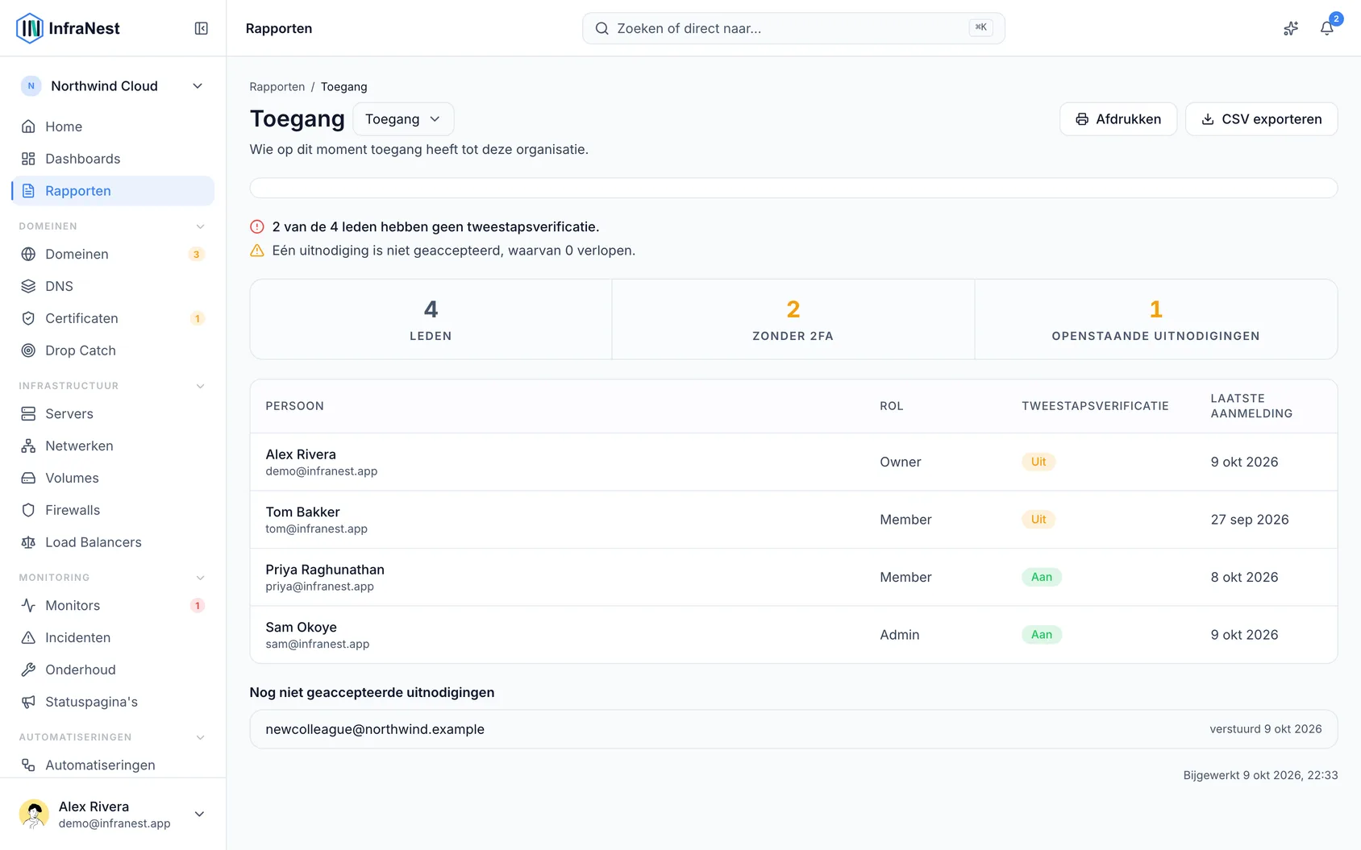Click the Priya Raghunathan name
Image resolution: width=1361 pixels, height=850 pixels.
tap(325, 570)
